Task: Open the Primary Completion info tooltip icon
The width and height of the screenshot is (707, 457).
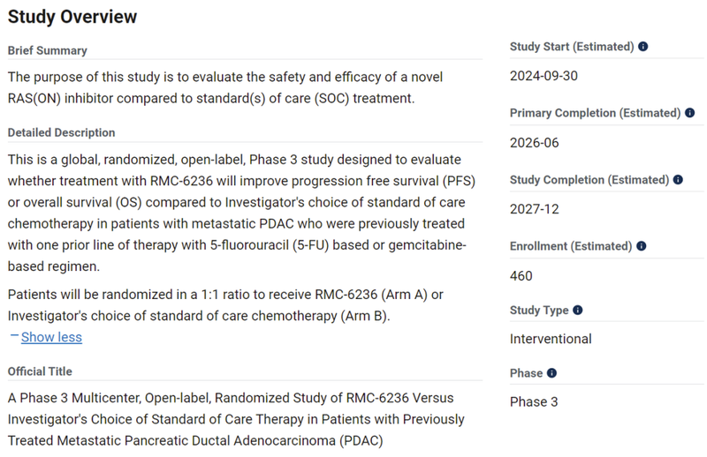Action: pos(689,113)
